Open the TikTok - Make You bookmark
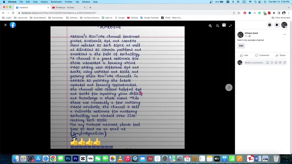The width and height of the screenshot is (292, 164). click(172, 18)
